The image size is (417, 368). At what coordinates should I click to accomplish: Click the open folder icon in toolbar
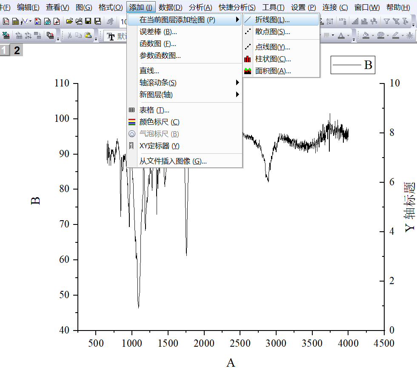[69, 21]
